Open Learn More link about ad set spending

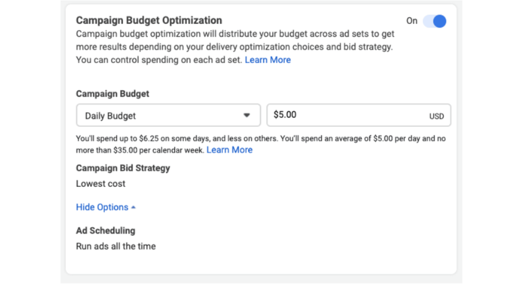[268, 60]
